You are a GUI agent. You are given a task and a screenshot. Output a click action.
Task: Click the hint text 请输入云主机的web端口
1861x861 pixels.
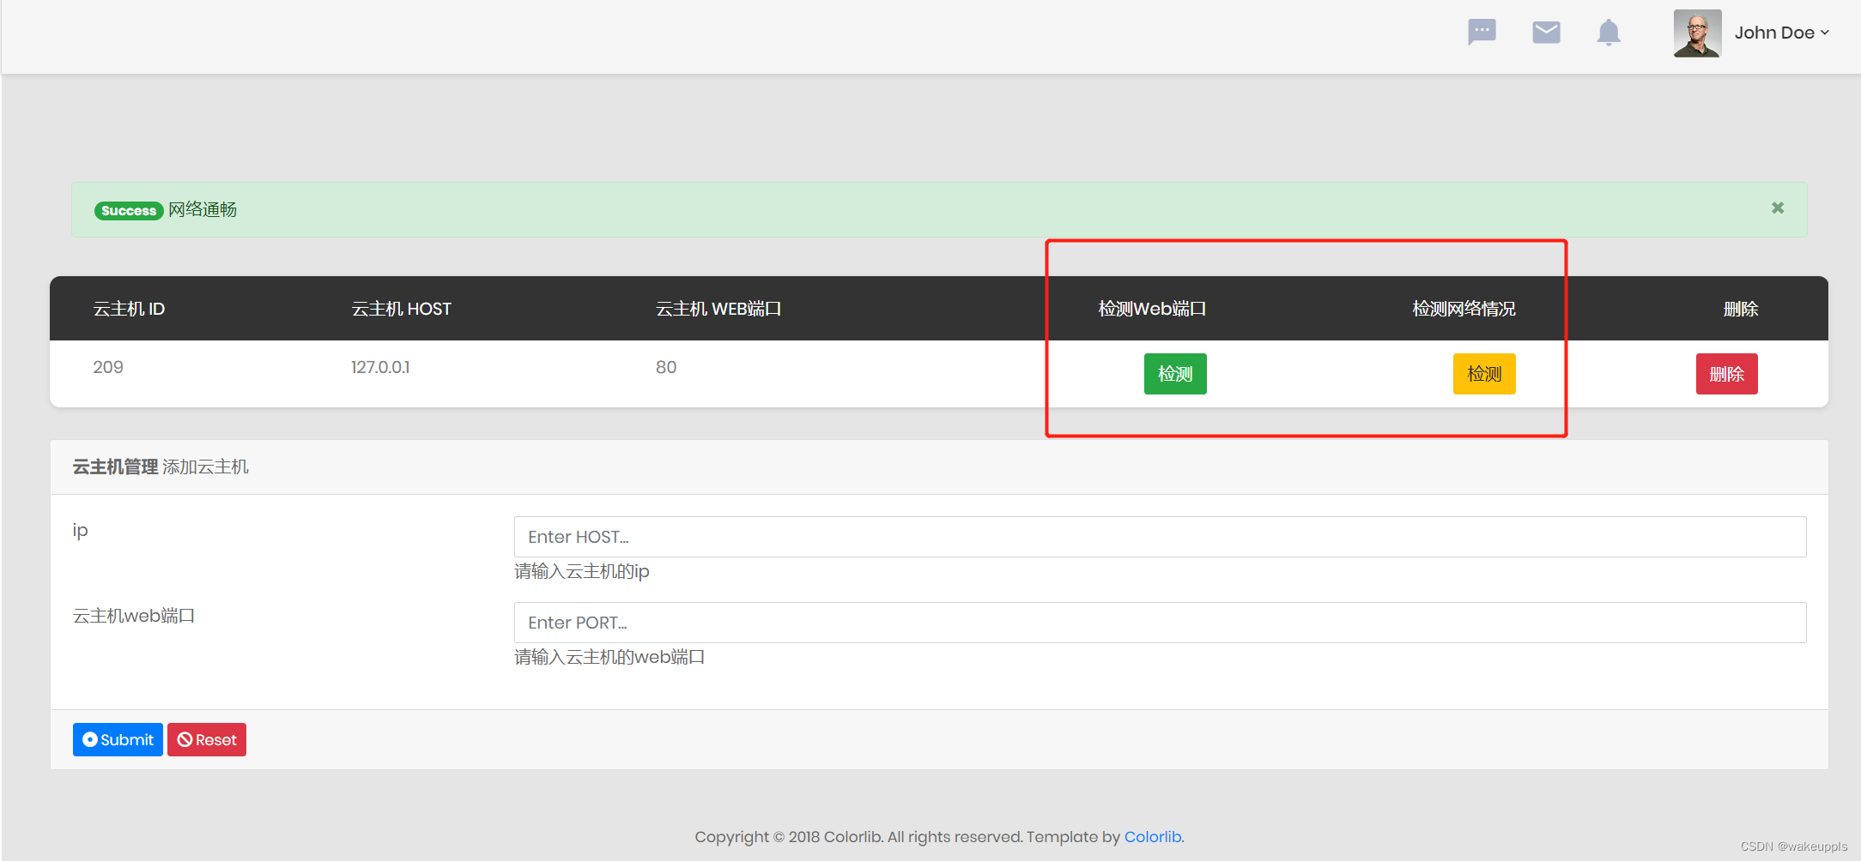click(609, 657)
